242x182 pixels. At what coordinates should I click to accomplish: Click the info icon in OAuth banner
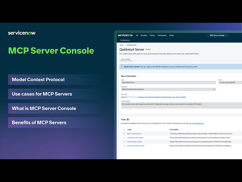(x=122, y=67)
